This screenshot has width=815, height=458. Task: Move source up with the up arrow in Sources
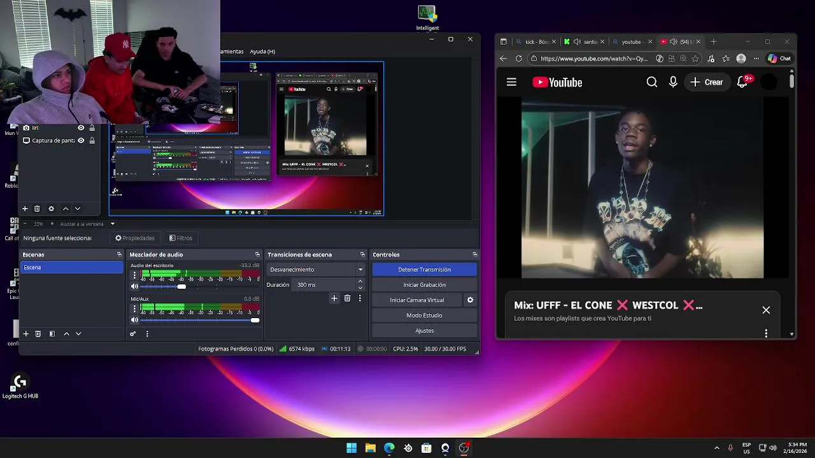(66, 209)
